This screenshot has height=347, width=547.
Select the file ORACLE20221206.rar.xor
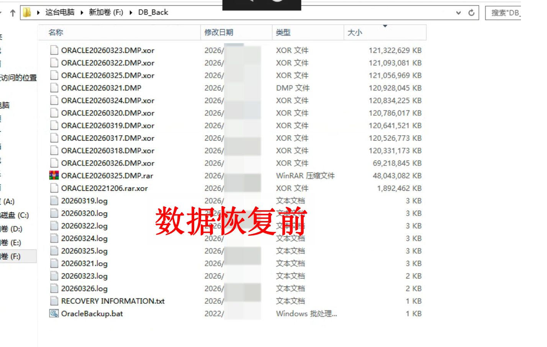pos(104,188)
